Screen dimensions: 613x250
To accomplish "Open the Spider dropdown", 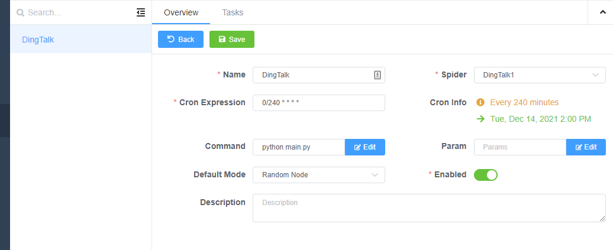I will point(540,75).
